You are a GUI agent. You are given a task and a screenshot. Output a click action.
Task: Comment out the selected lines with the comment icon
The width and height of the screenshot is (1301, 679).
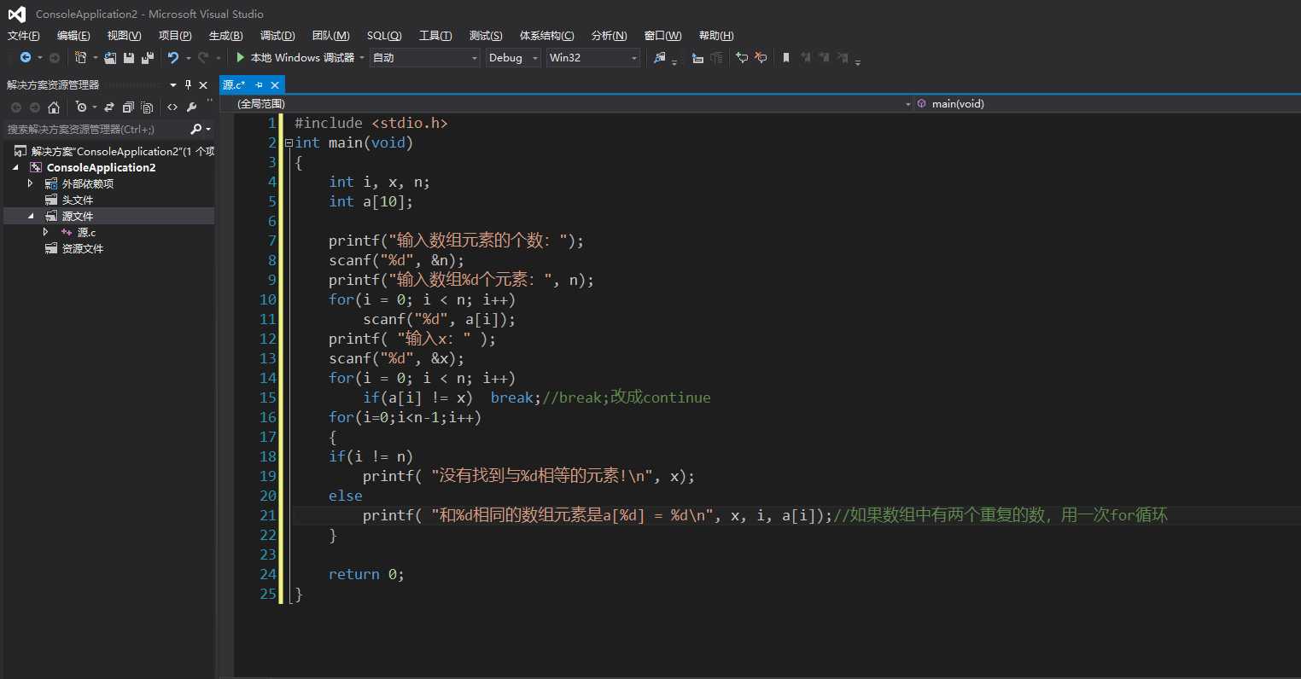pyautogui.click(x=741, y=58)
